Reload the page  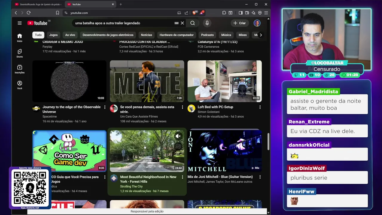29,13
